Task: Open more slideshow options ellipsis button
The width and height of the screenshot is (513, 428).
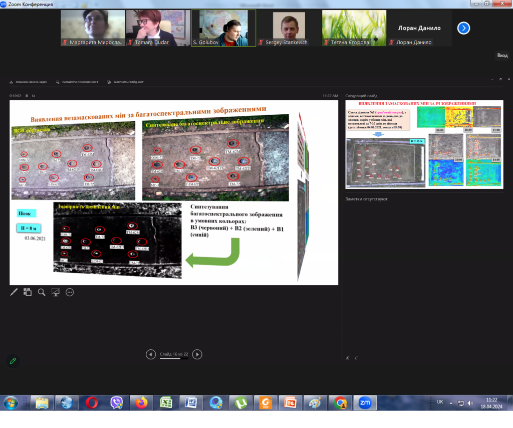Action: pos(70,292)
